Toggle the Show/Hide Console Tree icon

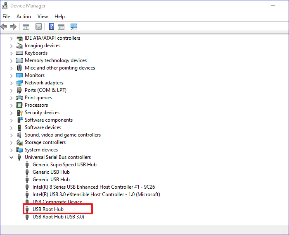(26, 27)
